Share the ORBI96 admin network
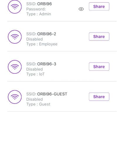This screenshot has height=150, width=117. coord(99,6)
